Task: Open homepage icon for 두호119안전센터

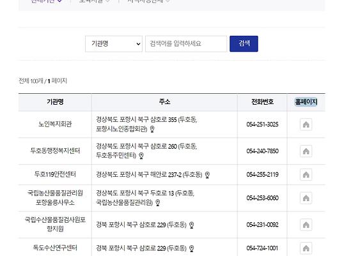Action: tap(306, 175)
